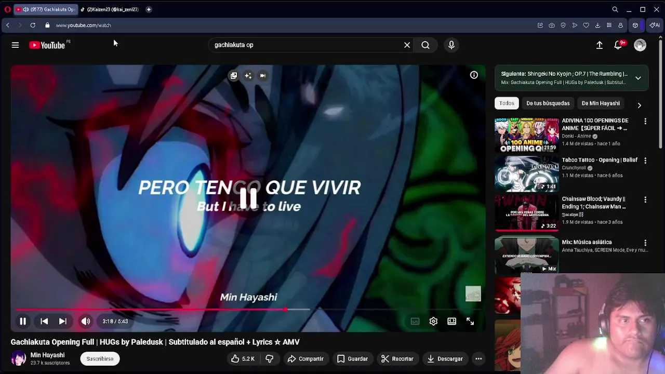Screen dimensions: 665x374
Task: Click the skip-forward icon atop the video
Action: (x=263, y=76)
